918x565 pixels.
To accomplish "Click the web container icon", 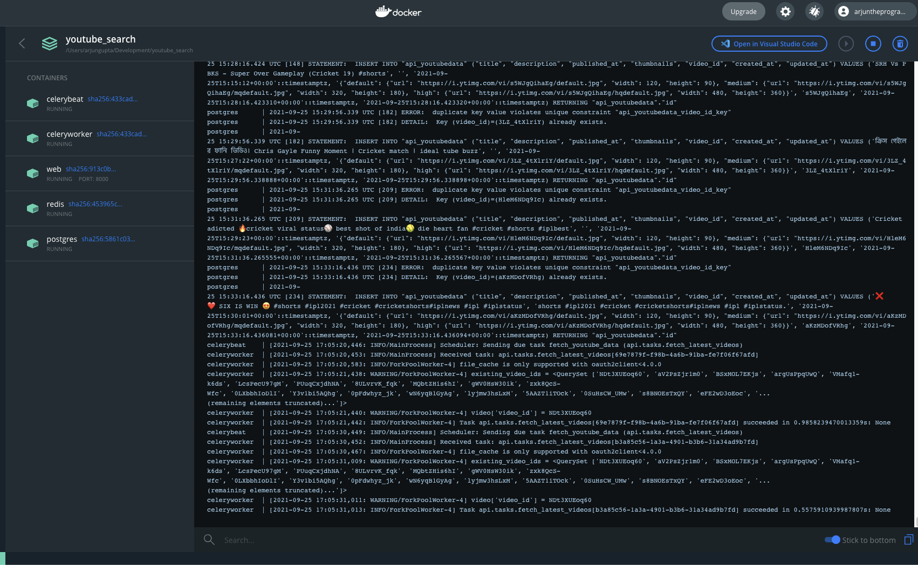I will point(33,173).
